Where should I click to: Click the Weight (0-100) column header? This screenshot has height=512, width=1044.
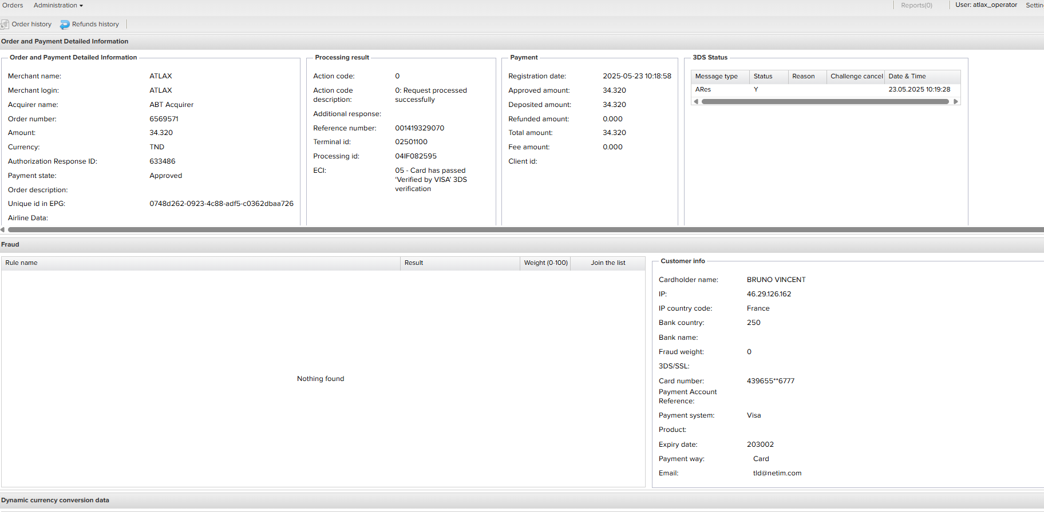coord(545,263)
